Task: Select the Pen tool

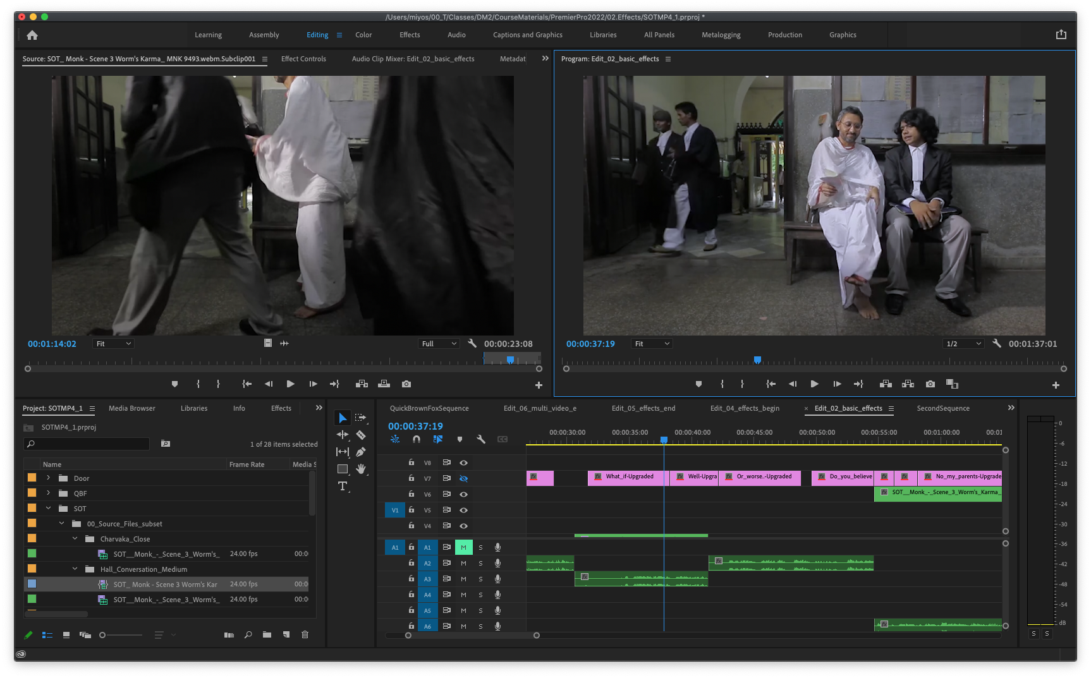Action: [x=361, y=452]
